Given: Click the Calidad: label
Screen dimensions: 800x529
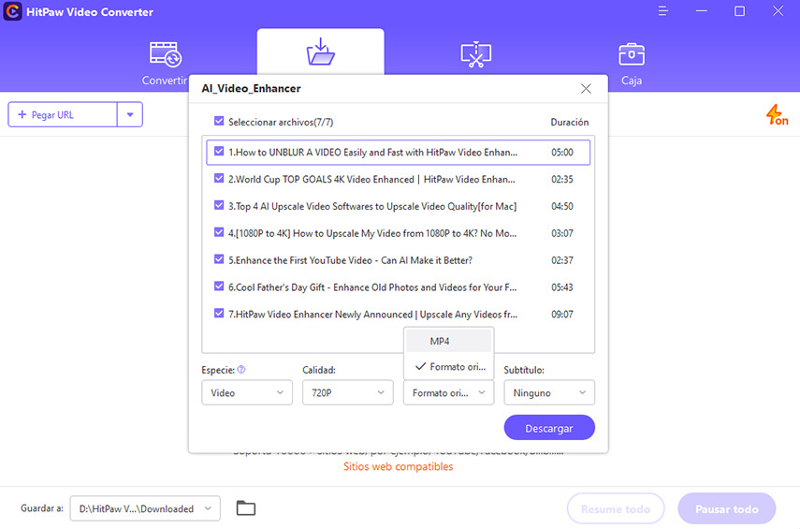Looking at the screenshot, I should tap(319, 370).
